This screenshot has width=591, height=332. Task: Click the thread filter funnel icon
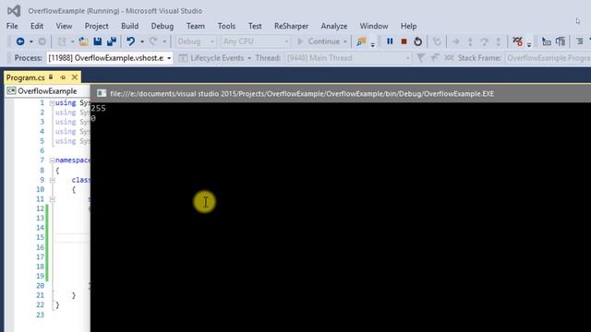click(x=421, y=58)
